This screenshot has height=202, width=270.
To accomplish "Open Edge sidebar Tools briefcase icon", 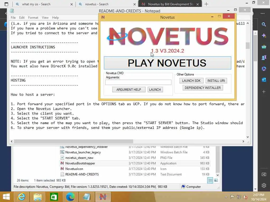I will click(264, 47).
